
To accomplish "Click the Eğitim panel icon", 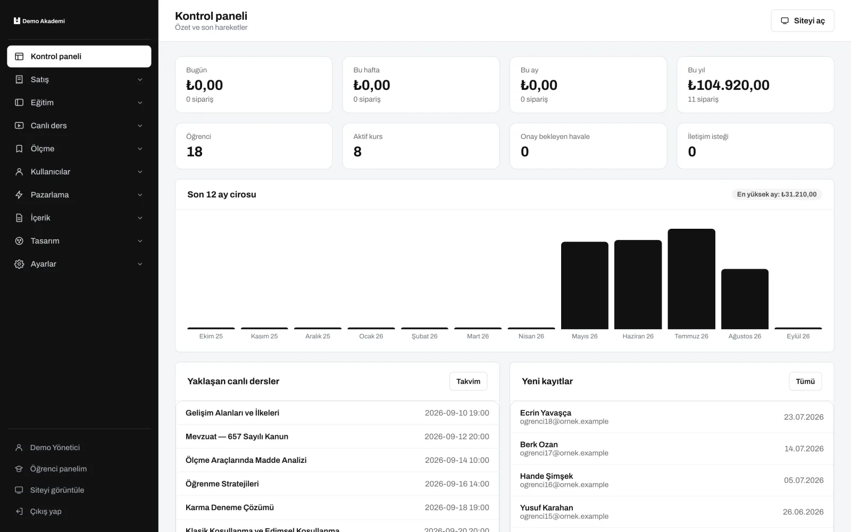I will pos(19,102).
